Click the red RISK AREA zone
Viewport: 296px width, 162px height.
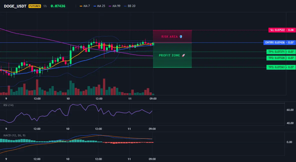[x=172, y=36]
